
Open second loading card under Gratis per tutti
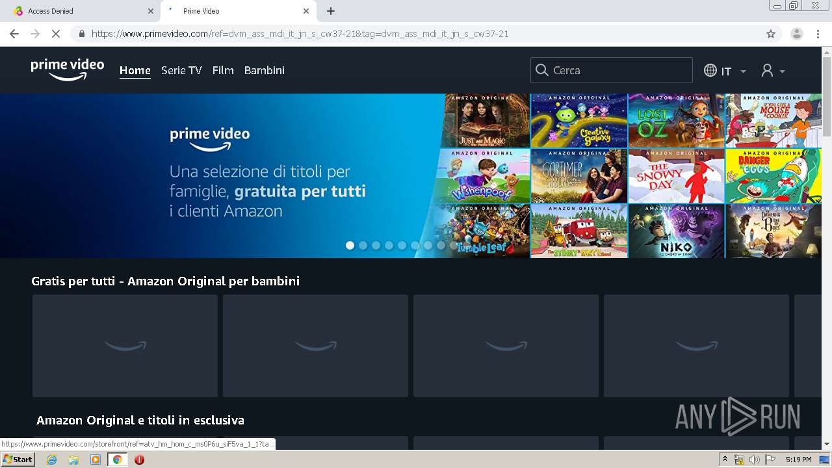[315, 346]
